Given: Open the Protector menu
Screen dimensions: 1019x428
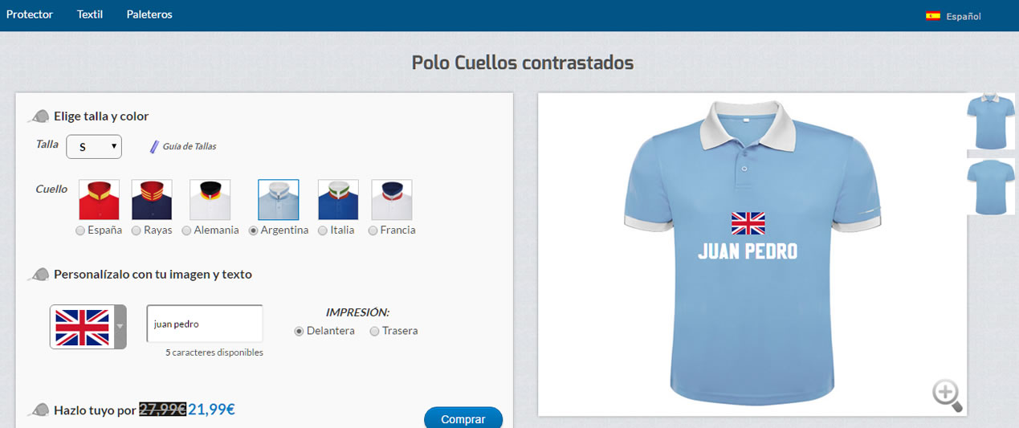Looking at the screenshot, I should [x=30, y=14].
